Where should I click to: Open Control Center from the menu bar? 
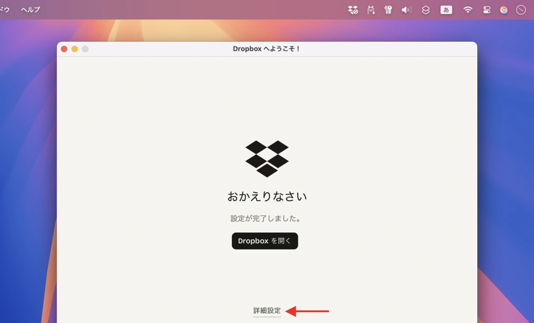pos(487,10)
